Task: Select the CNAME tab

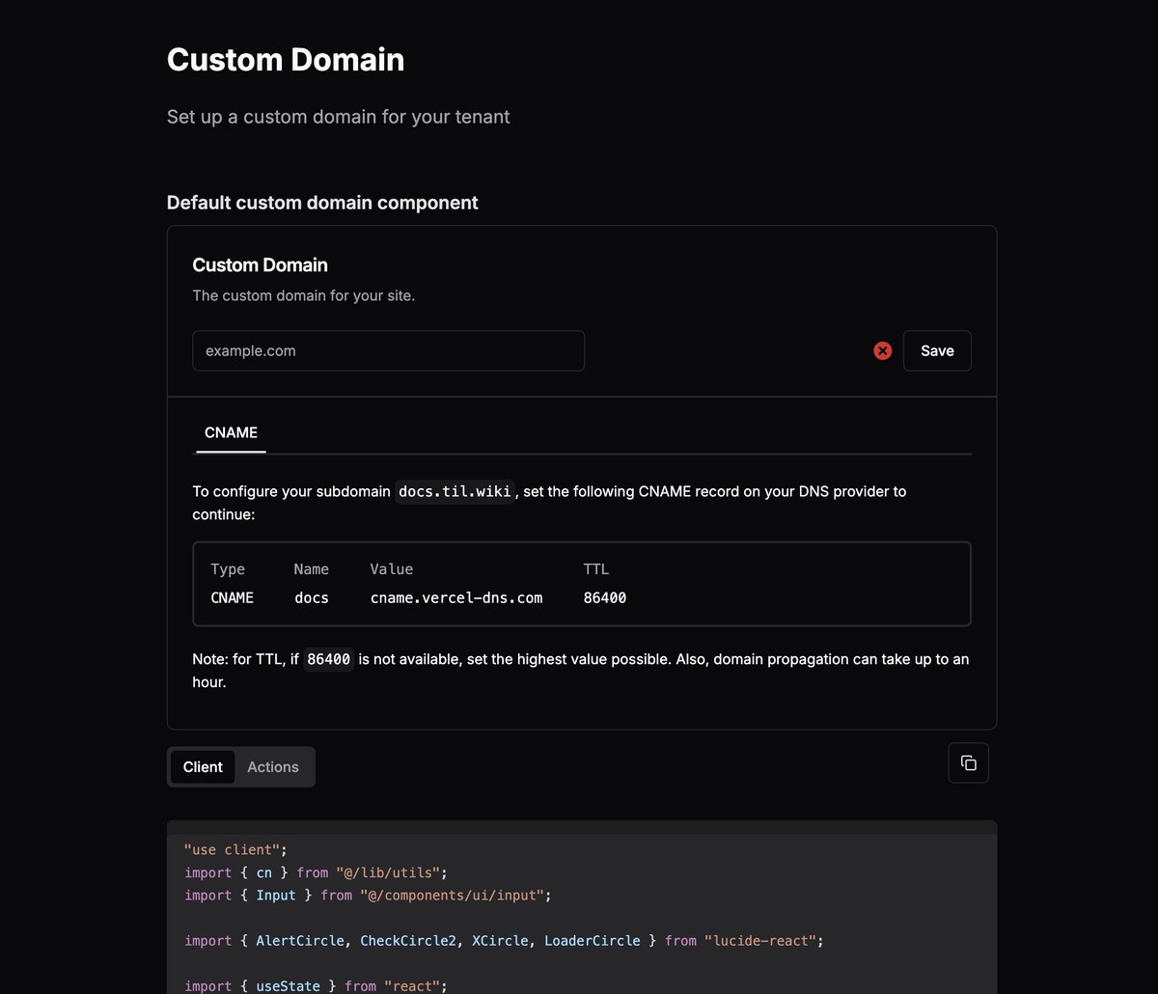Action: point(232,433)
